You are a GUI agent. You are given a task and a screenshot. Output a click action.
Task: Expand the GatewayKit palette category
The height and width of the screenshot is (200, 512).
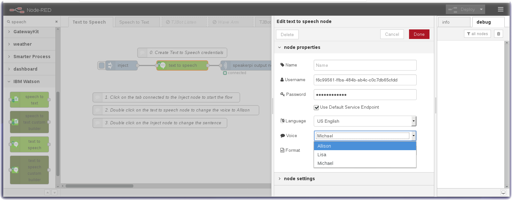coord(29,32)
